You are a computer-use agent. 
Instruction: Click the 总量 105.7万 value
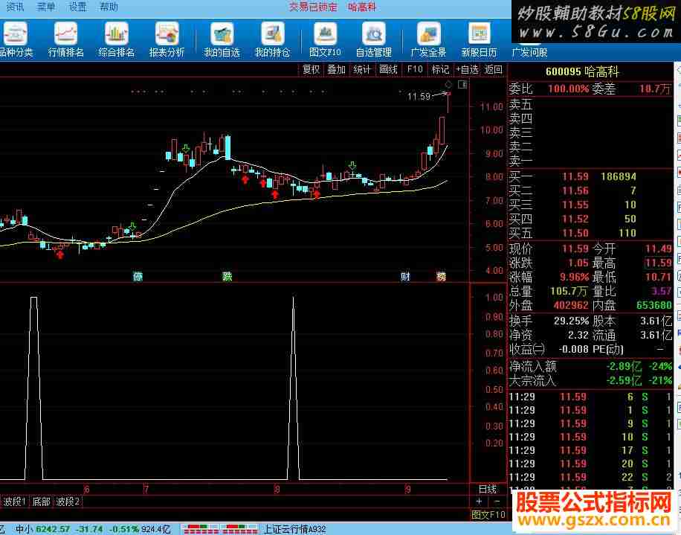[x=569, y=291]
